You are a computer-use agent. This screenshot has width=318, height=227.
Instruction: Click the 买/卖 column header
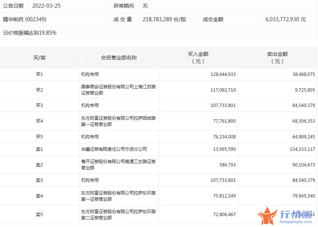click(39, 58)
